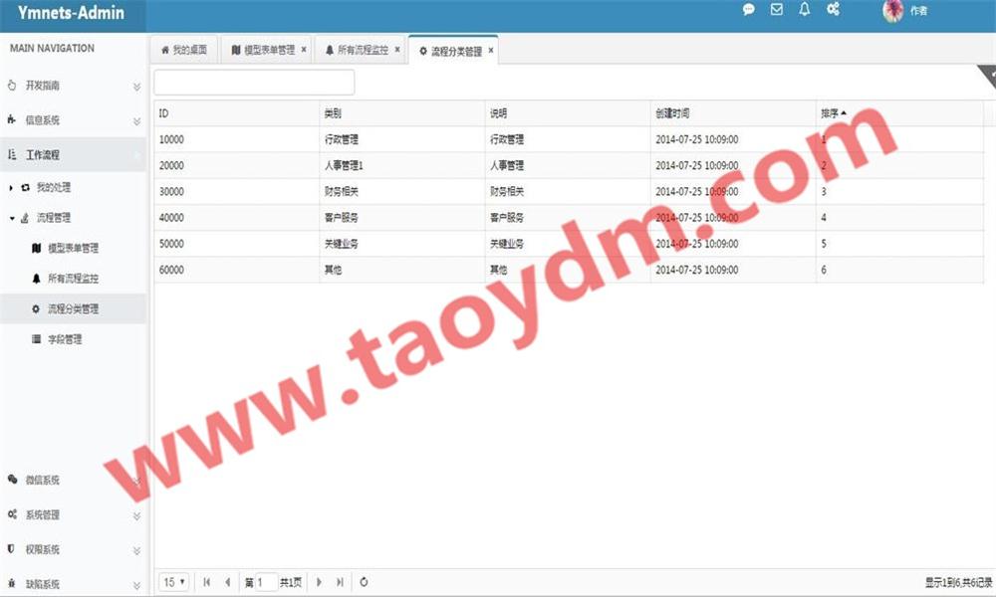The width and height of the screenshot is (996, 597).
Task: Click the bell icon beside sidebar 所有流程监控
Action: (36, 279)
